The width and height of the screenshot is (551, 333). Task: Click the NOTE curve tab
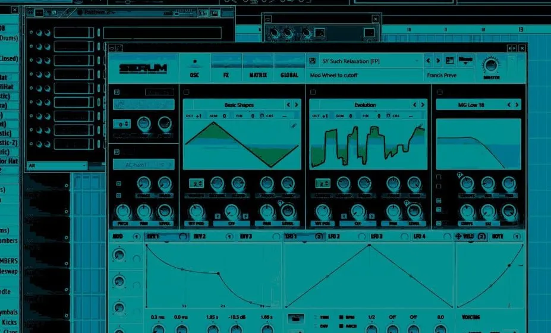[506, 237]
